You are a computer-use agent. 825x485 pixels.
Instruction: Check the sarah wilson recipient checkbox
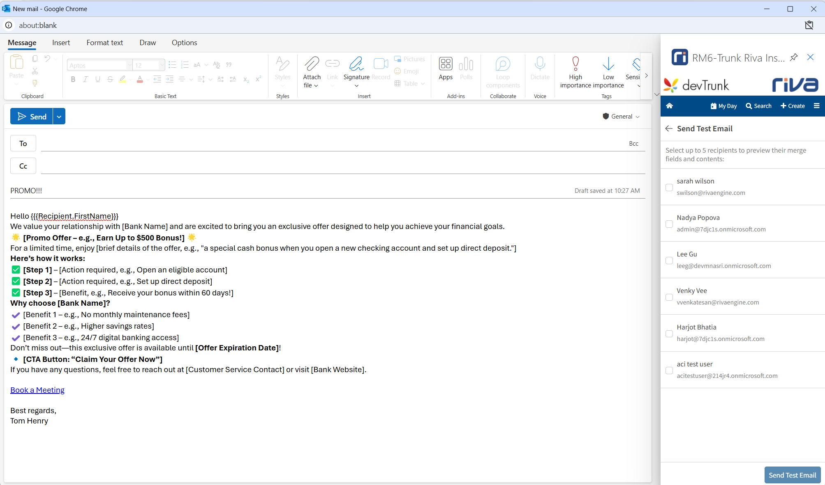pos(669,188)
